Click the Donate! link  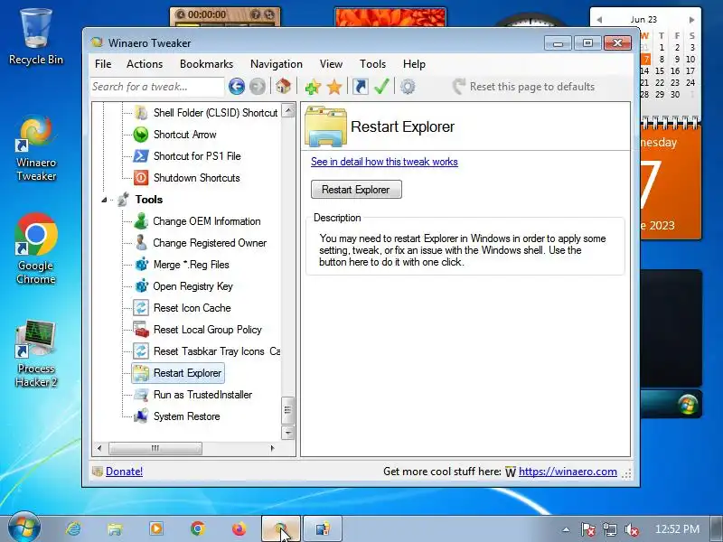click(124, 472)
